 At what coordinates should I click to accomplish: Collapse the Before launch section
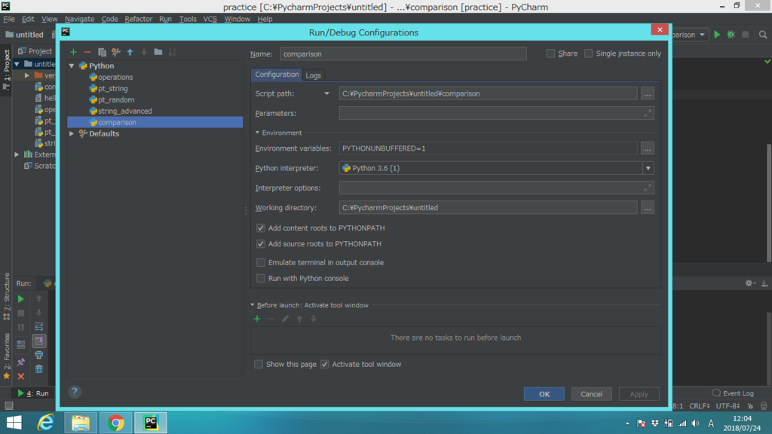[253, 305]
